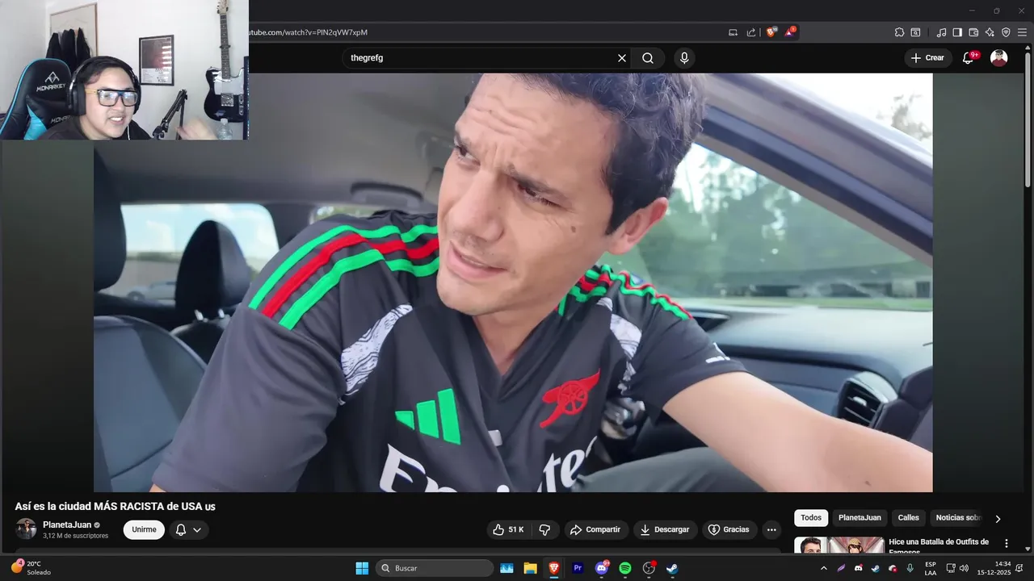Open Discord from the taskbar
This screenshot has width=1034, height=581.
click(x=602, y=568)
